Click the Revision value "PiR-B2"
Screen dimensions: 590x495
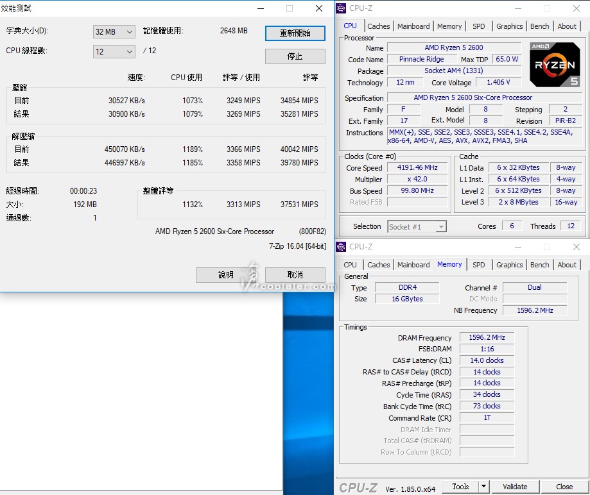(x=566, y=121)
